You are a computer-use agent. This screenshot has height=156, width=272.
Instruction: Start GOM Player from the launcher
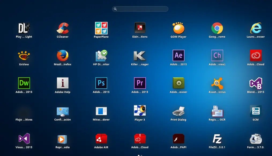pos(178,28)
